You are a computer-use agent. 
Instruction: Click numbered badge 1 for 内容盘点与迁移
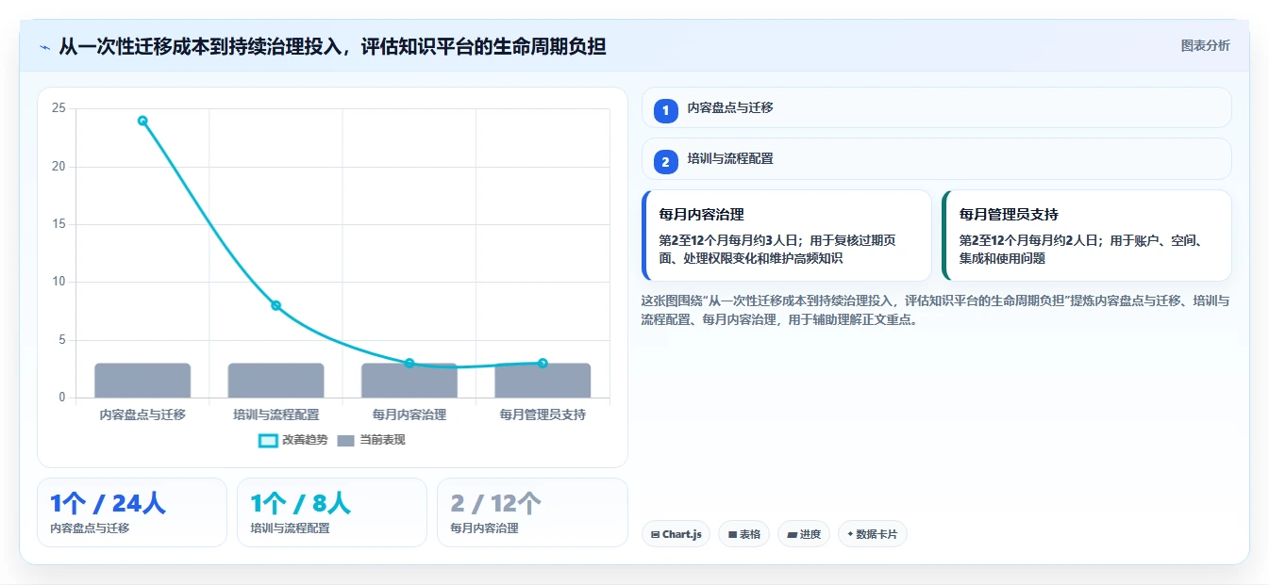pos(666,110)
